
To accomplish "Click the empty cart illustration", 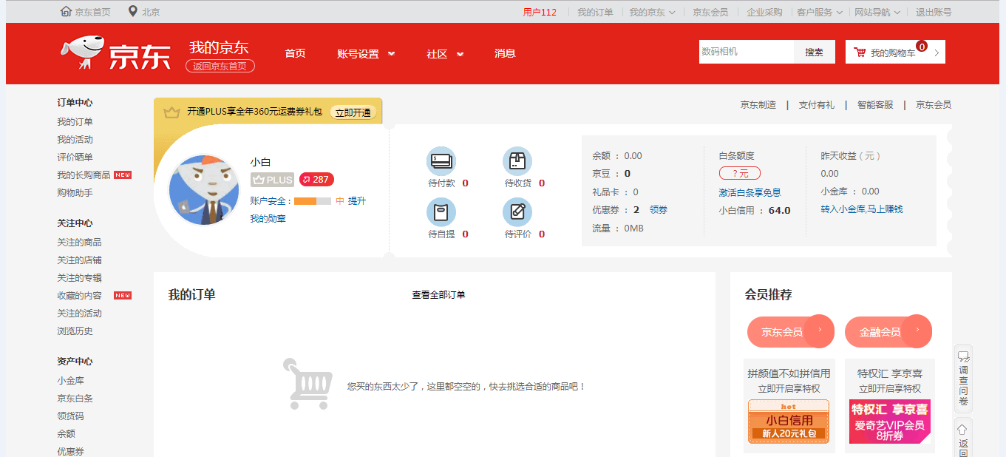I will click(309, 383).
